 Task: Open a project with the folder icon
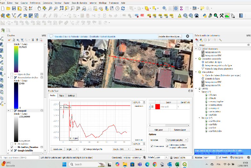8,8
